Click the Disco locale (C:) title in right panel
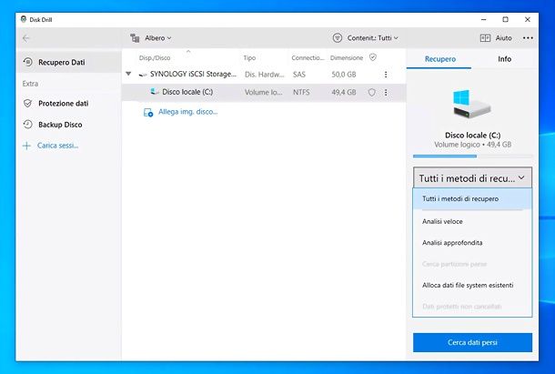 [472, 136]
